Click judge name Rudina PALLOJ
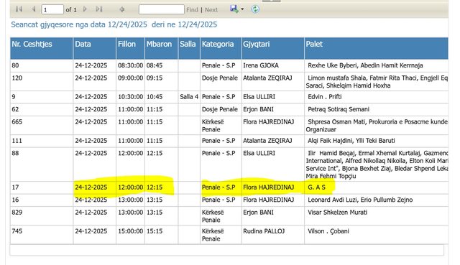 tap(264, 231)
